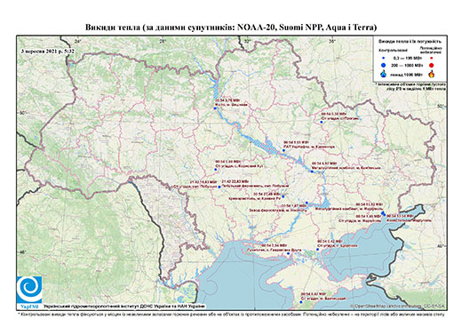The width and height of the screenshot is (462, 327).
Task: Select the Crimea heat marker at bottom
Action: click(x=301, y=302)
